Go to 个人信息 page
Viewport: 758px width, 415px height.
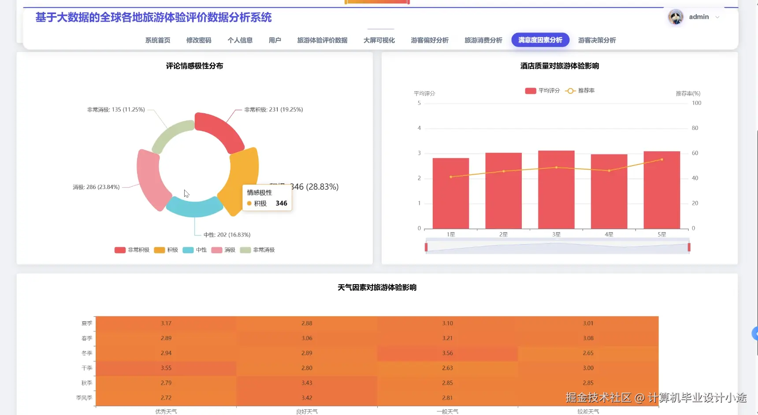tap(240, 40)
